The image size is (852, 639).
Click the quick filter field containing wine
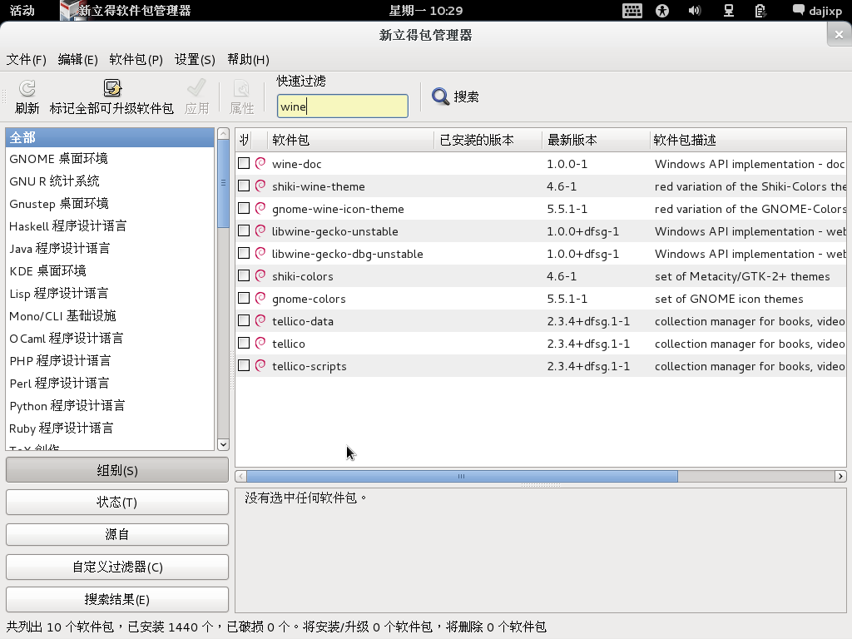click(342, 106)
